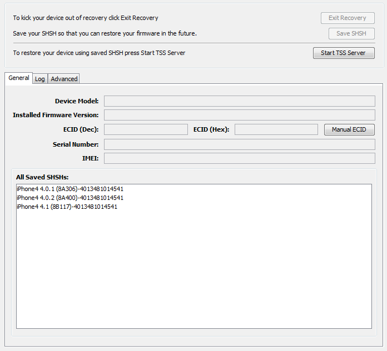Switch to the General tab
Screen dimensions: 387x351
coord(19,78)
